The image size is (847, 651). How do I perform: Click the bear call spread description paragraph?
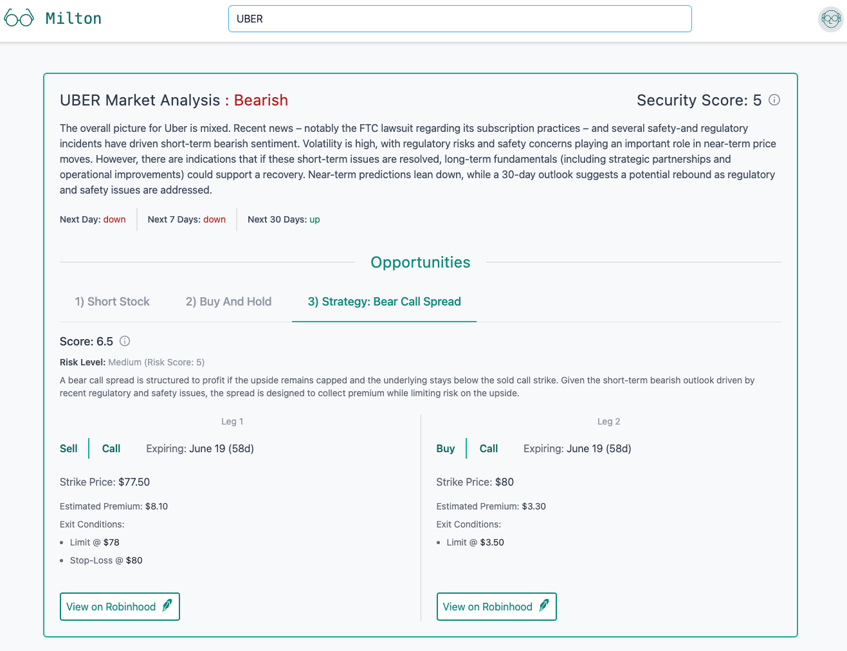[407, 387]
